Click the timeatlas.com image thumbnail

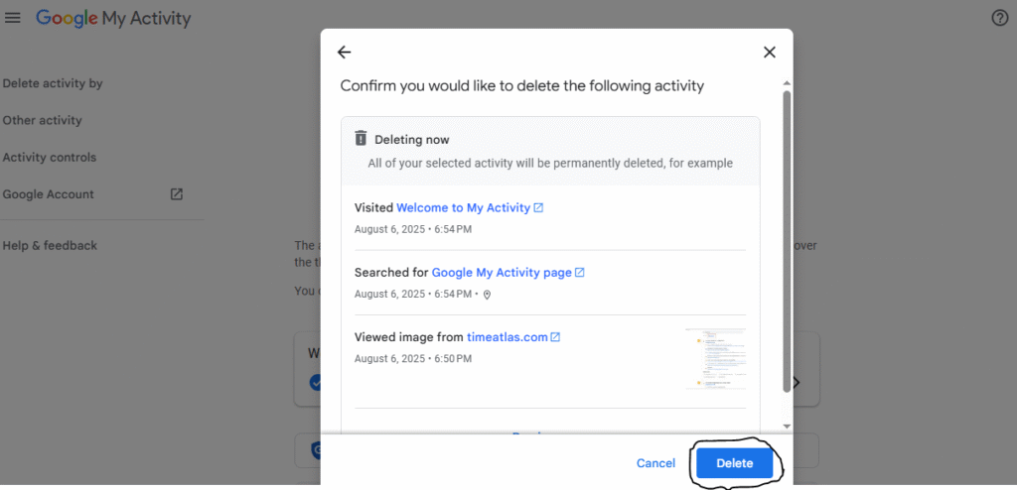click(x=716, y=359)
